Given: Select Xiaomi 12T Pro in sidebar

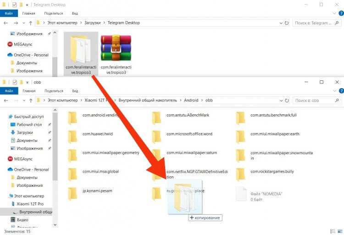Looking at the screenshot, I should click(27, 204).
